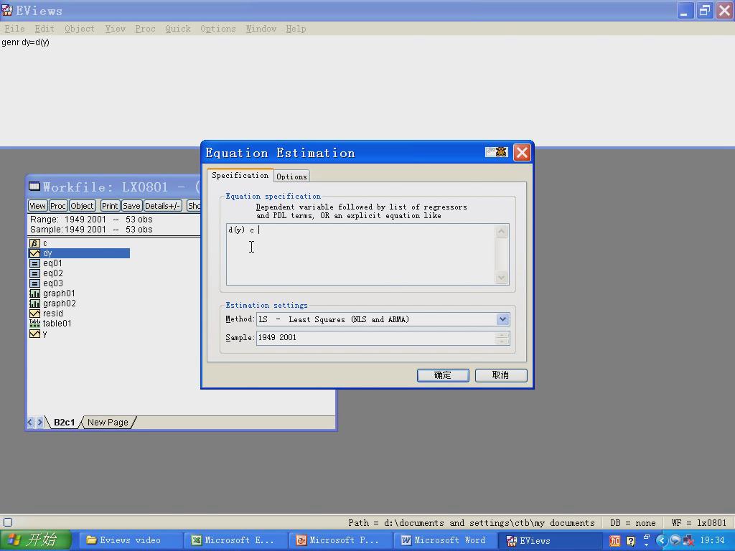Image resolution: width=735 pixels, height=551 pixels.
Task: Open the Quick menu
Action: click(x=178, y=29)
